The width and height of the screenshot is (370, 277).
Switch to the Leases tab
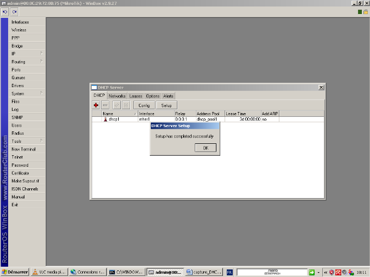click(x=136, y=96)
